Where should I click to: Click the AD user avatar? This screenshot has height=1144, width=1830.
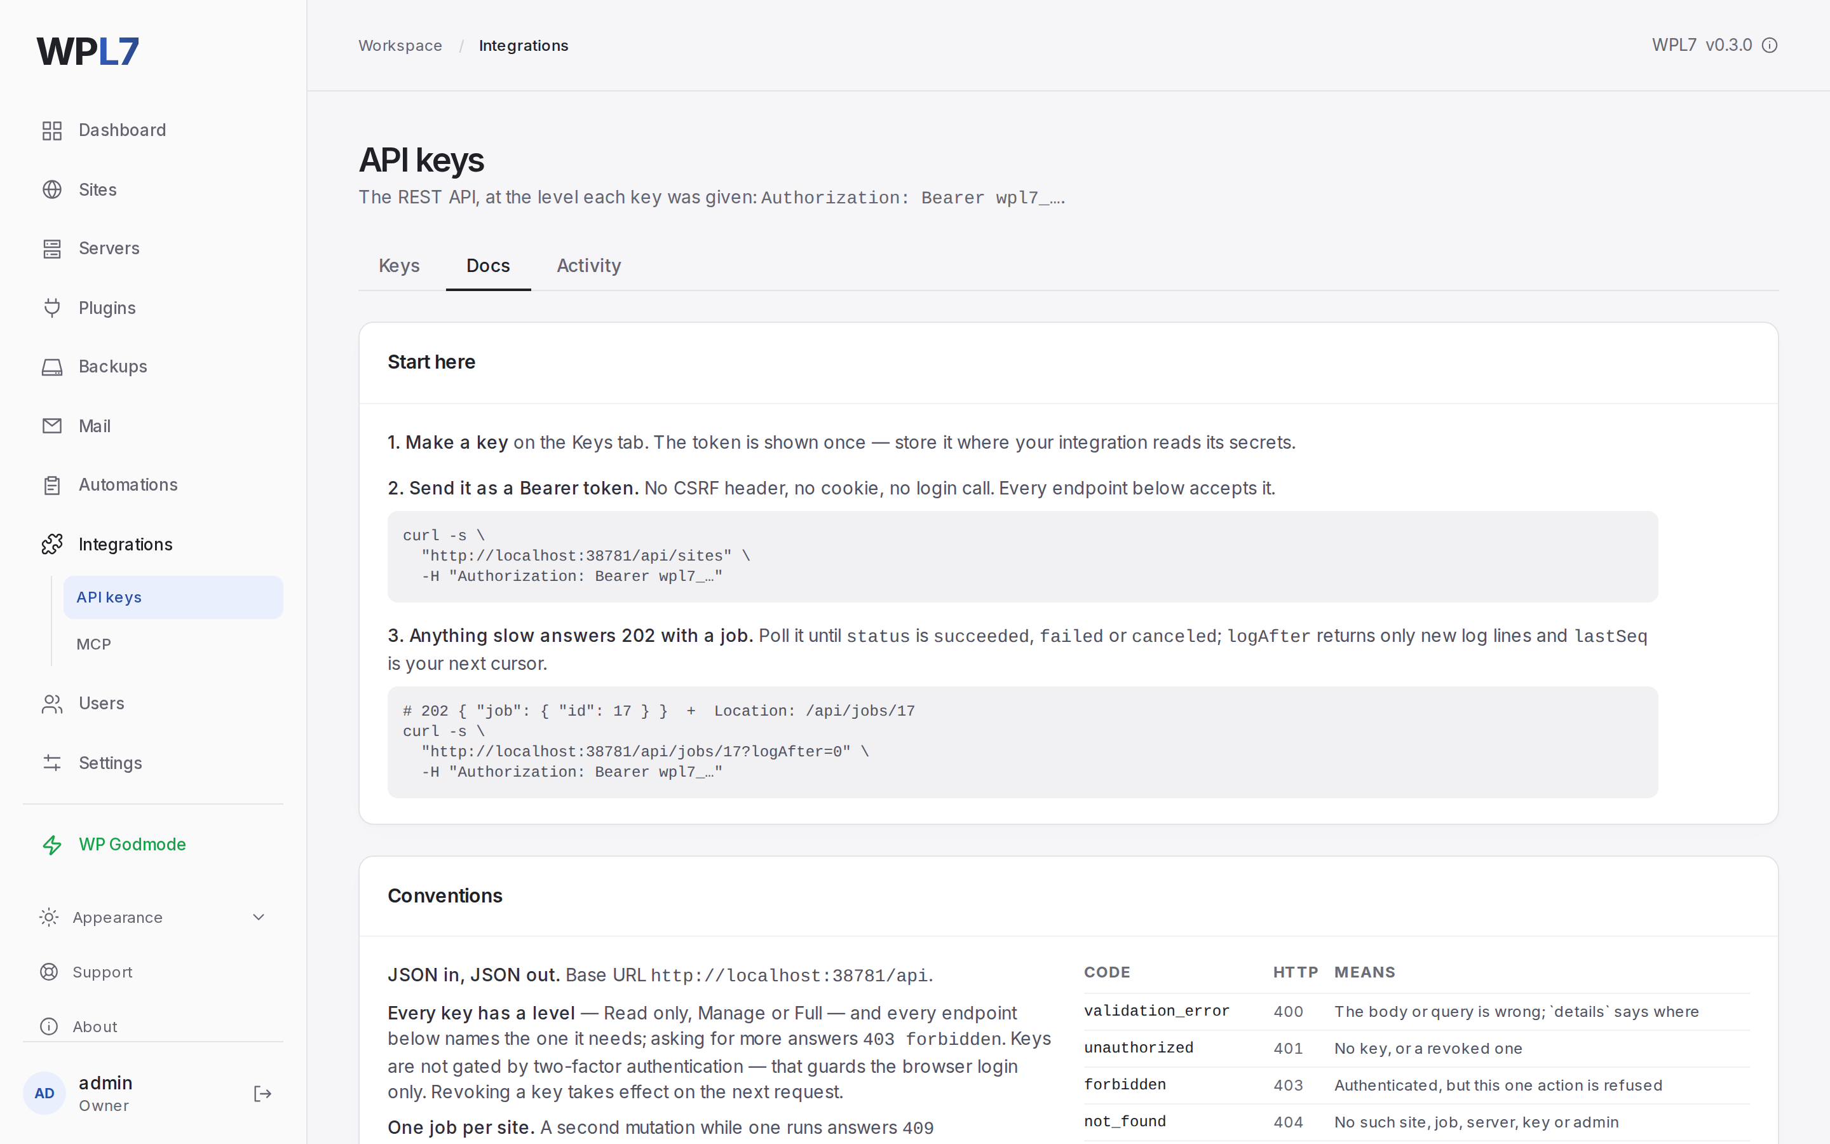(x=44, y=1093)
